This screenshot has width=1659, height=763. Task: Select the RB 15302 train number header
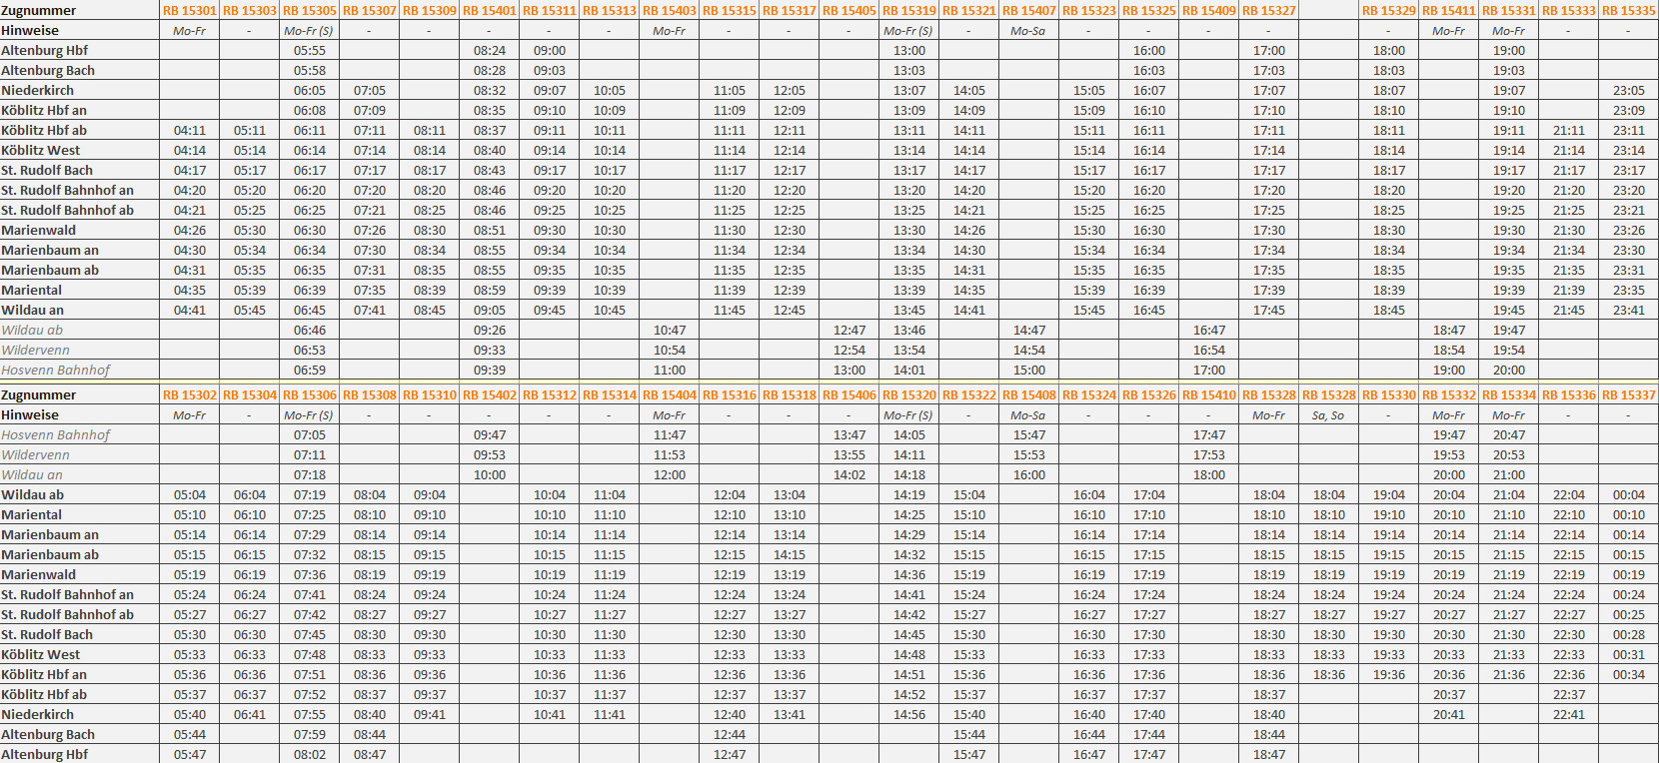tap(190, 394)
